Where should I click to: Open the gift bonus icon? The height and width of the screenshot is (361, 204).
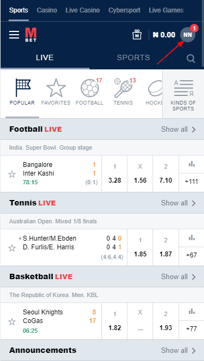[x=137, y=35]
